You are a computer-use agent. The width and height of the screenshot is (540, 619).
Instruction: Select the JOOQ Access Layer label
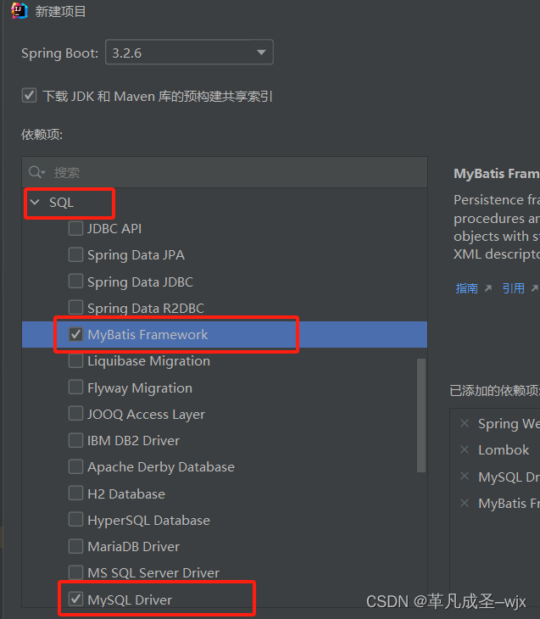146,414
